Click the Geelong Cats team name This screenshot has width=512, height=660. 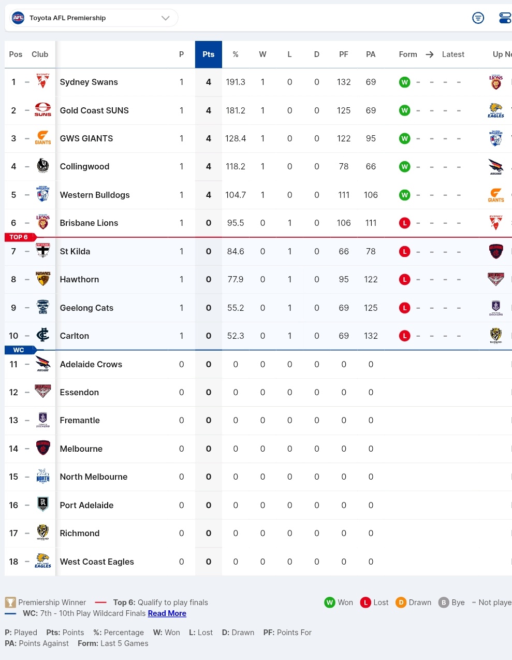pyautogui.click(x=86, y=308)
